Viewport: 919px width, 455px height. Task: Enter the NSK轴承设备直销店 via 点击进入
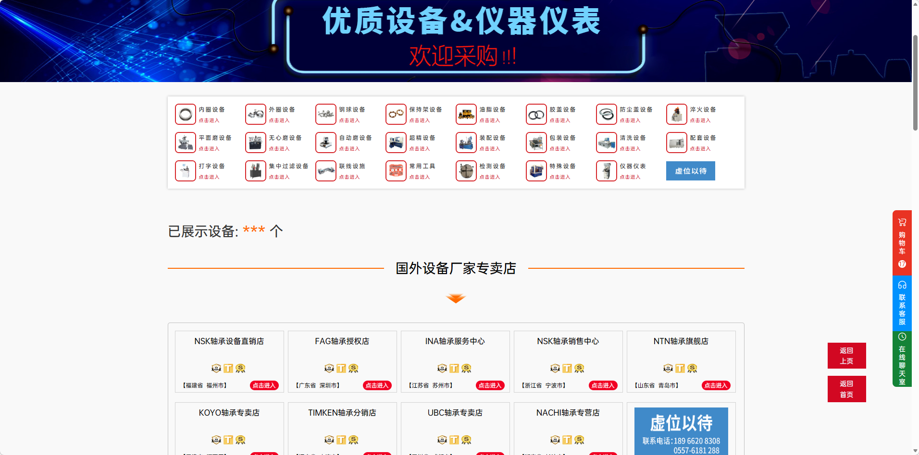264,385
